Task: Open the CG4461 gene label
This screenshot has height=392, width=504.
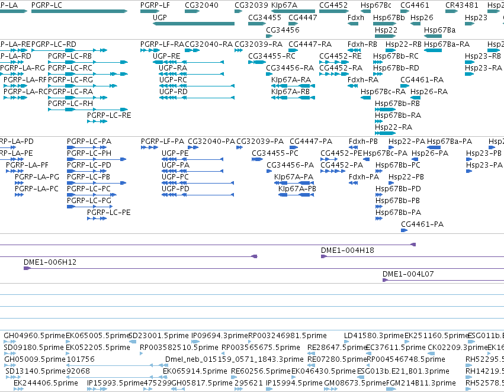Action: 415,5
